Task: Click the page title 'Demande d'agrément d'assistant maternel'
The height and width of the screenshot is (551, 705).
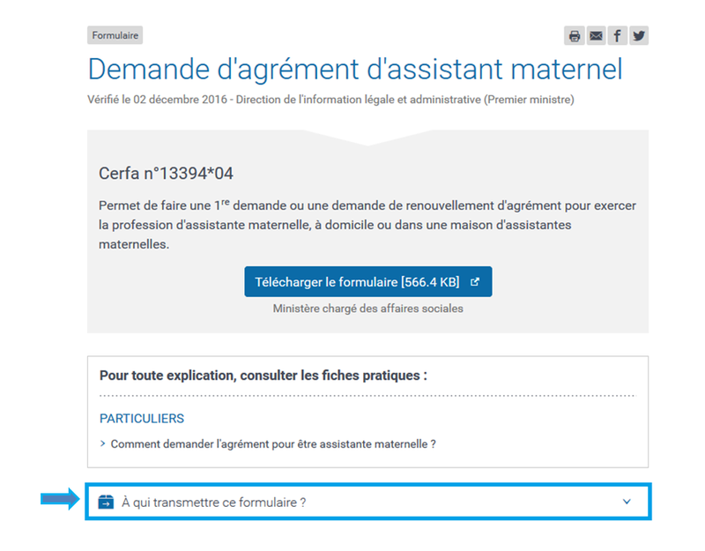Action: [355, 70]
